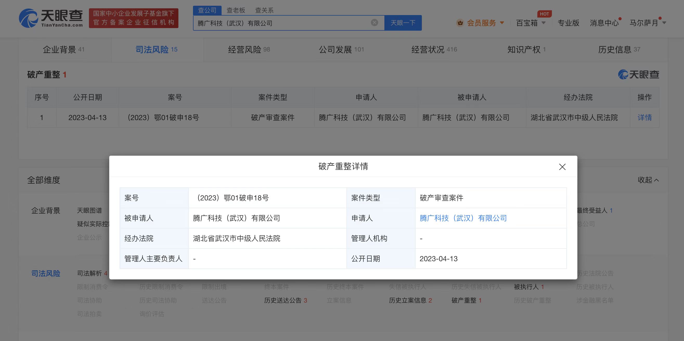
Task: Click the 详情 link in the bankruptcy row
Action: pos(644,117)
